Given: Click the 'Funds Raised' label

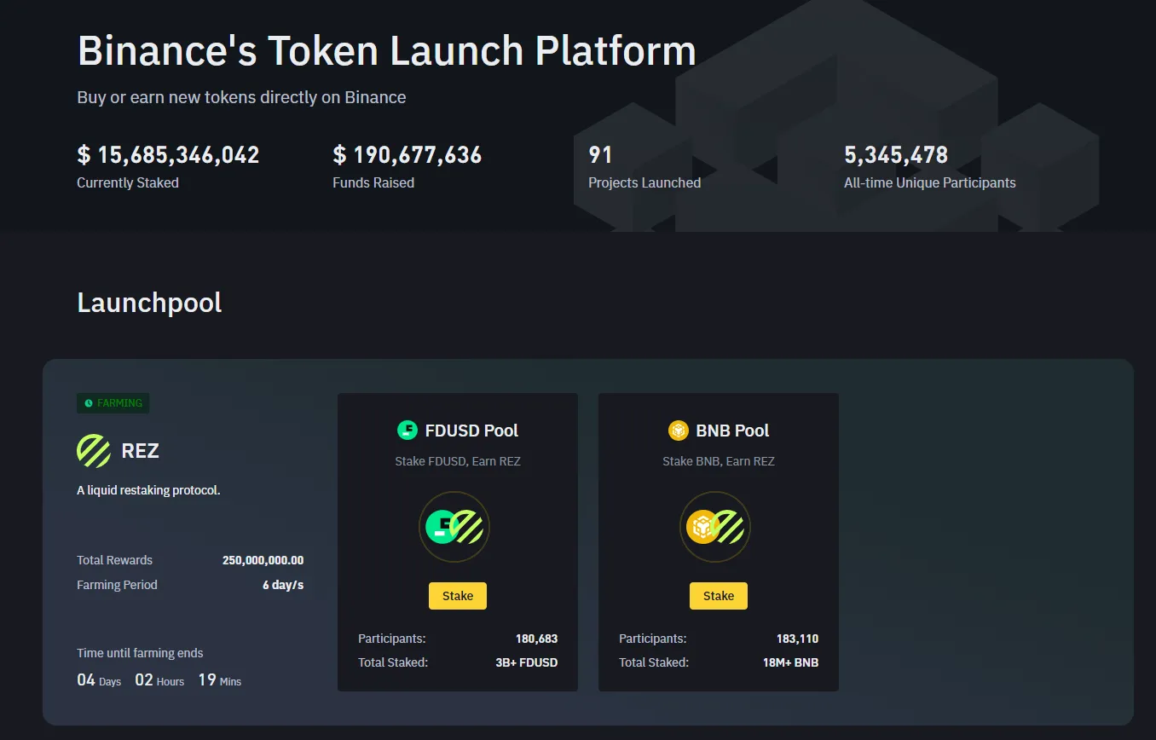Looking at the screenshot, I should 373,182.
